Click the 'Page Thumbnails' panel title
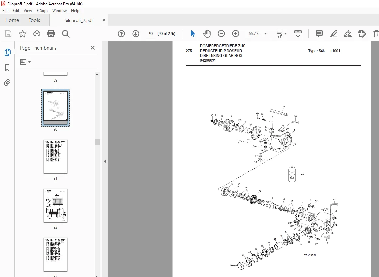Screen dimensions: 379x277 pyautogui.click(x=38, y=48)
